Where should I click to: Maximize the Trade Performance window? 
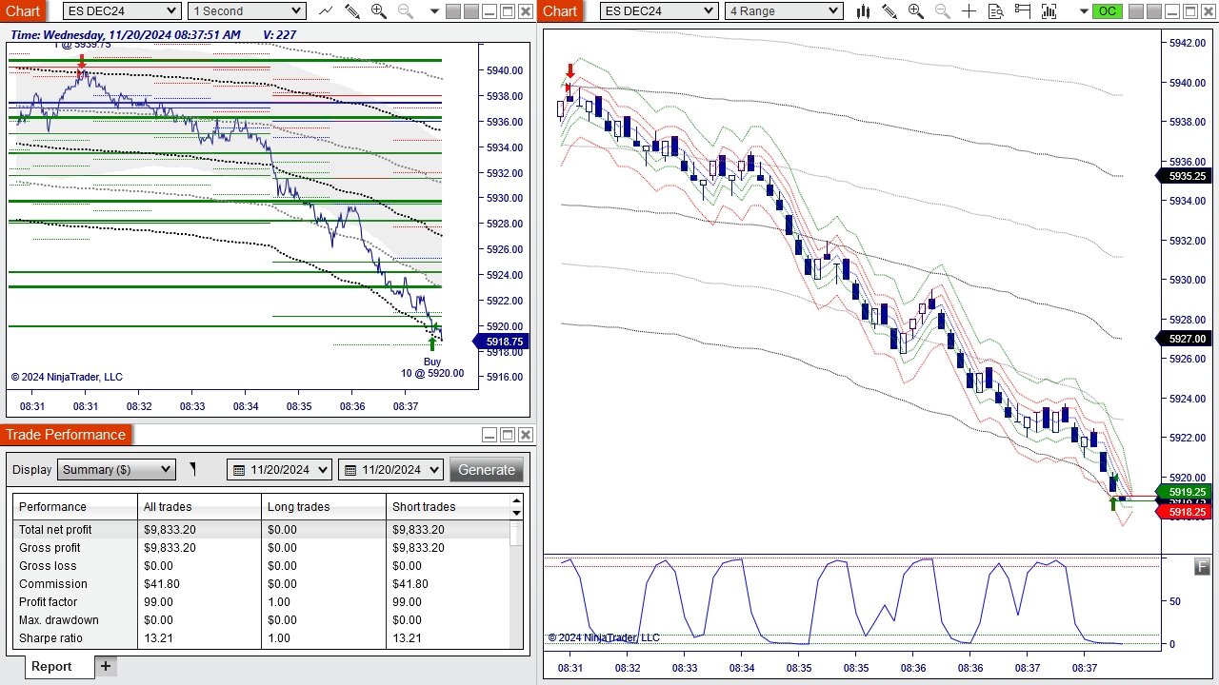[x=508, y=435]
